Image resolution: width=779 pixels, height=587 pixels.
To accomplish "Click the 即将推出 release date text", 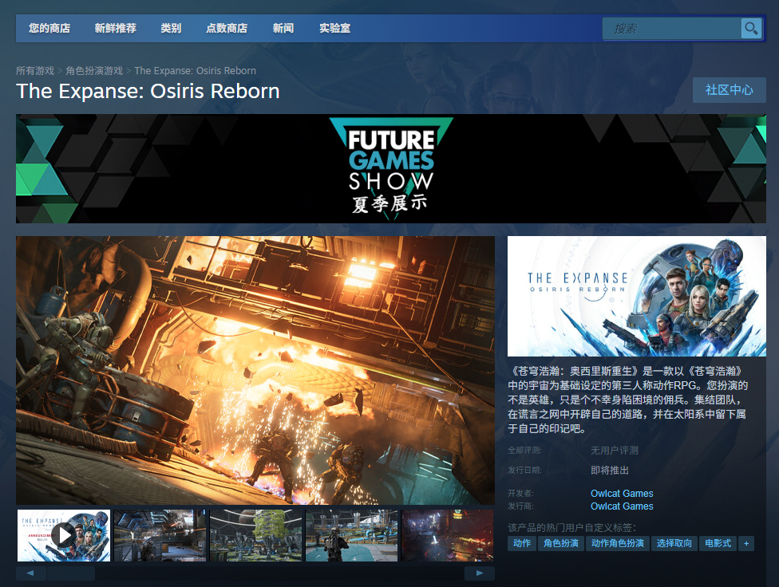I will [x=610, y=471].
